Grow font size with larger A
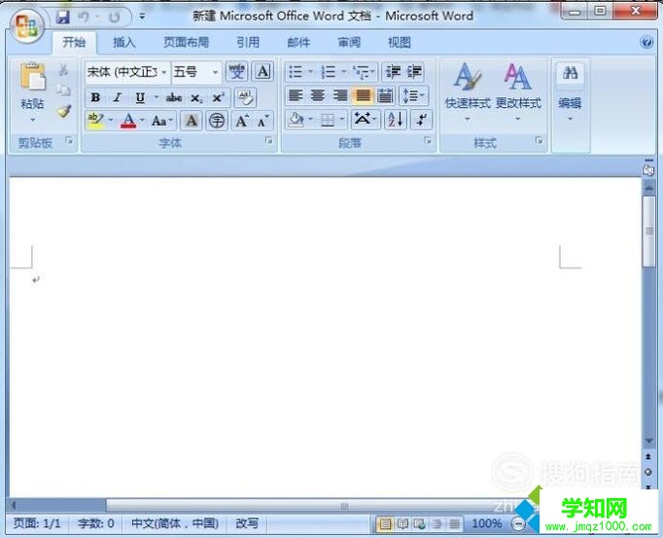Viewport: 663px width, 538px height. pyautogui.click(x=242, y=121)
